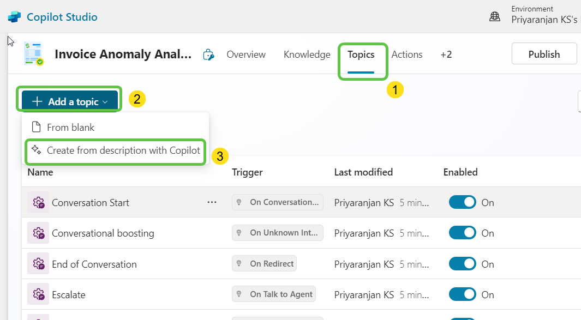Show the +2 hidden tabs

[446, 55]
